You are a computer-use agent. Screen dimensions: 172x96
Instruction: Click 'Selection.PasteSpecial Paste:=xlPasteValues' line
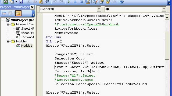pyautogui.click(x=101, y=84)
